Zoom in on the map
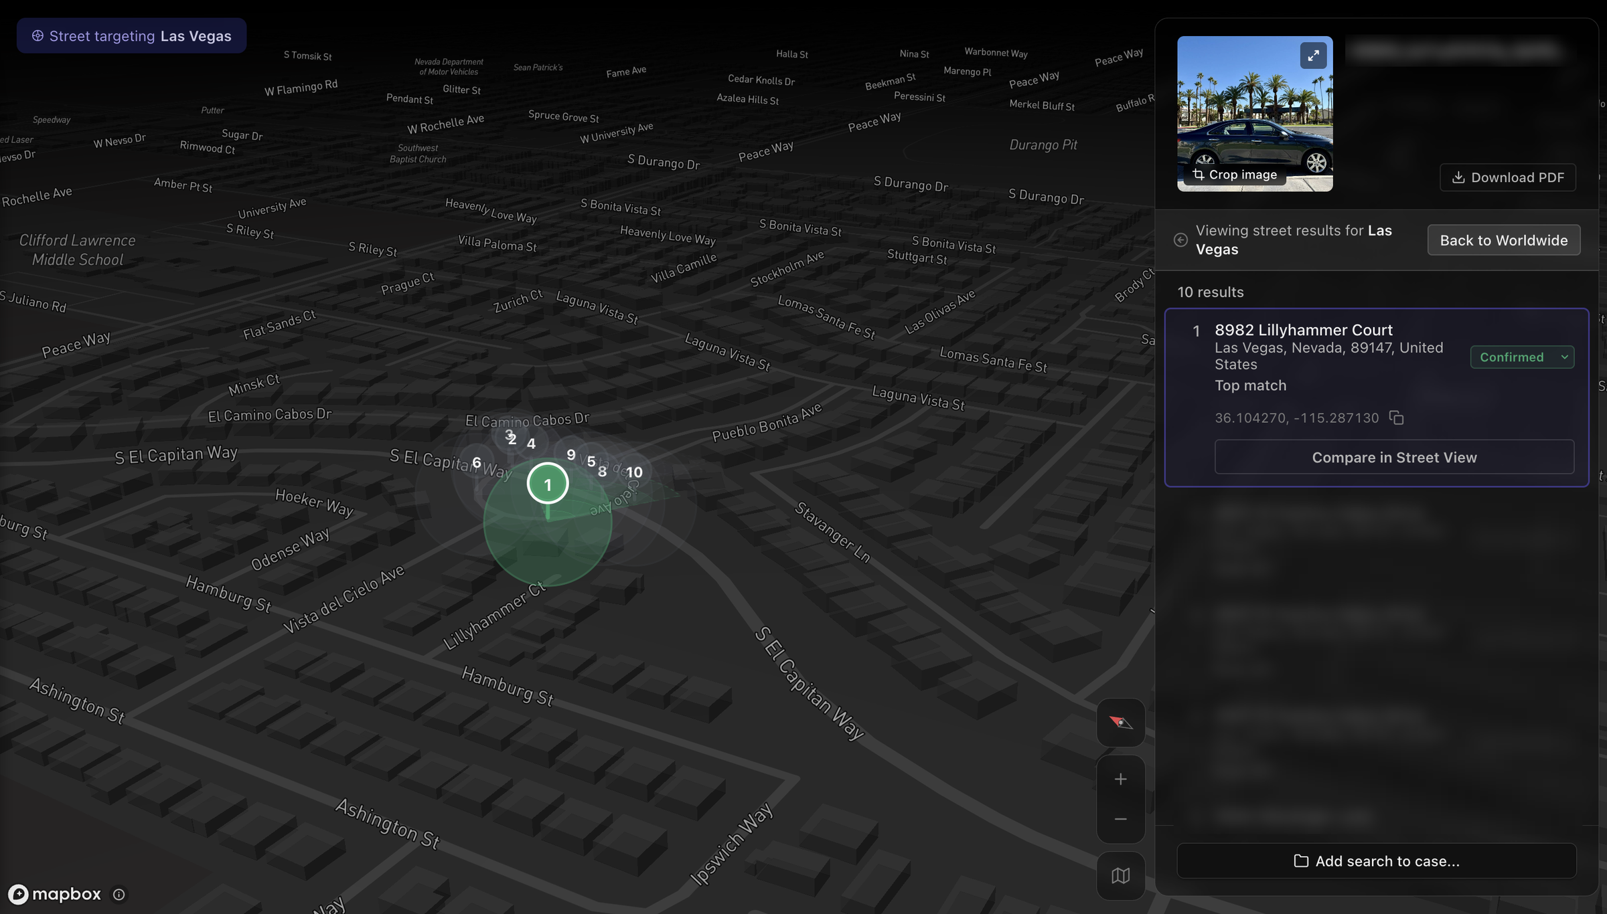The width and height of the screenshot is (1607, 914). (1120, 780)
